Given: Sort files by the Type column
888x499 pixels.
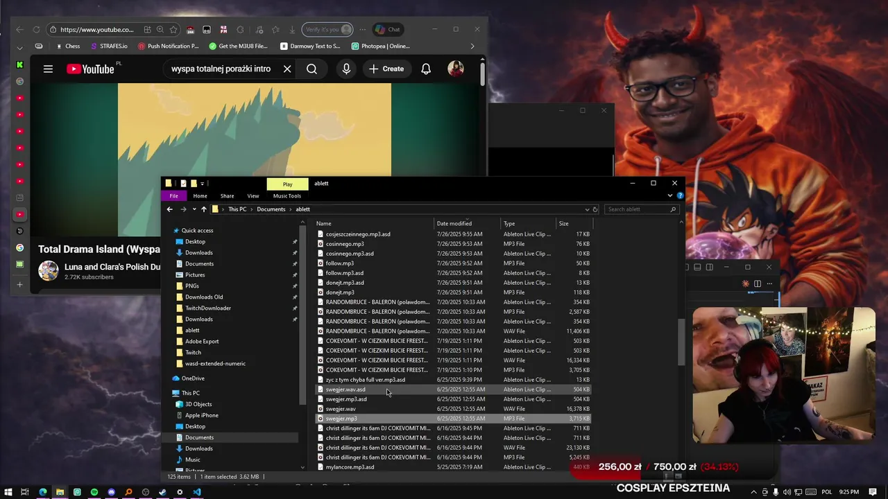Looking at the screenshot, I should point(528,223).
